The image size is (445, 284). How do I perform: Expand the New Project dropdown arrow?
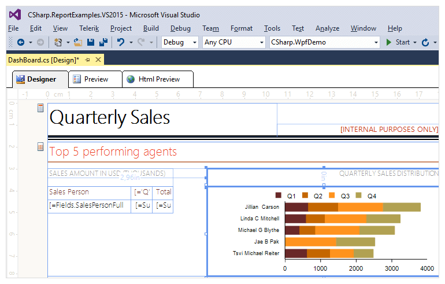[68, 42]
